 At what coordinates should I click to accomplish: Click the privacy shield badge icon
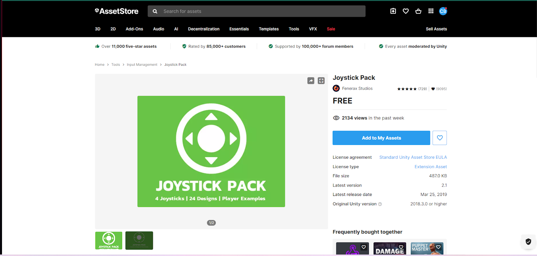click(528, 242)
